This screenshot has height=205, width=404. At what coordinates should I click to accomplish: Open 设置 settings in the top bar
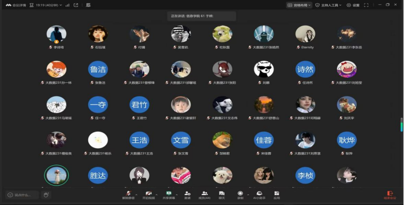click(353, 5)
